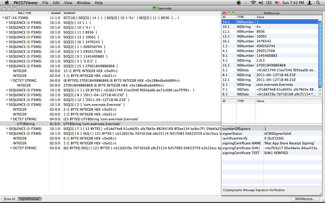Open the Help menu
Viewport: 325px width, 203px height.
coord(99,3)
